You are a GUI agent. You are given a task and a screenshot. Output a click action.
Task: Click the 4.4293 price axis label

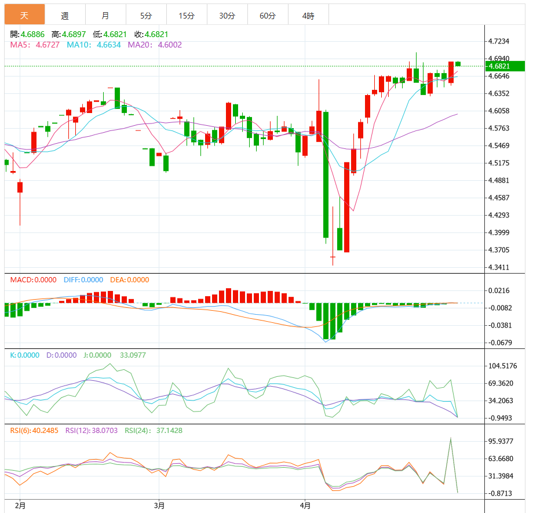[x=499, y=215]
